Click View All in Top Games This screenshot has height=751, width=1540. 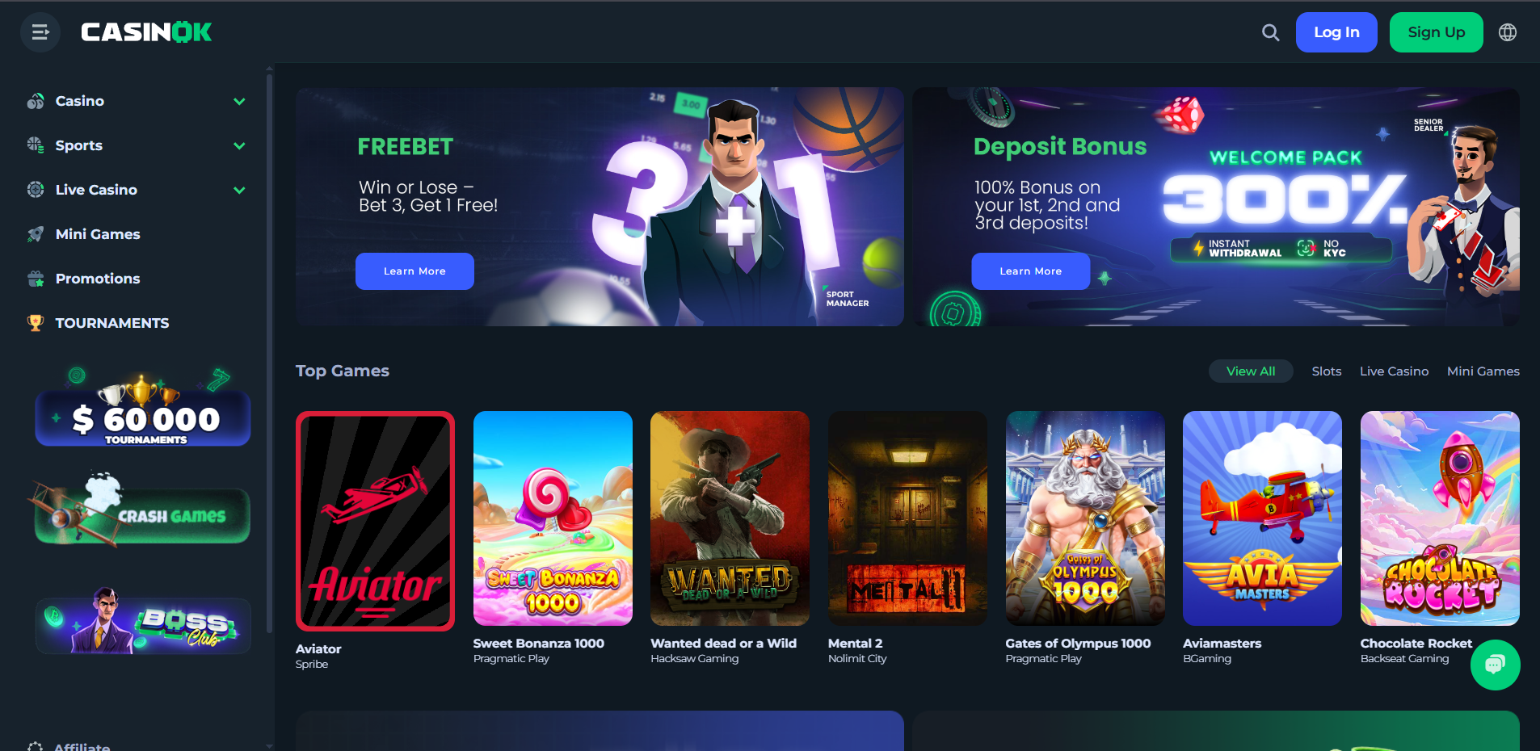coord(1251,371)
